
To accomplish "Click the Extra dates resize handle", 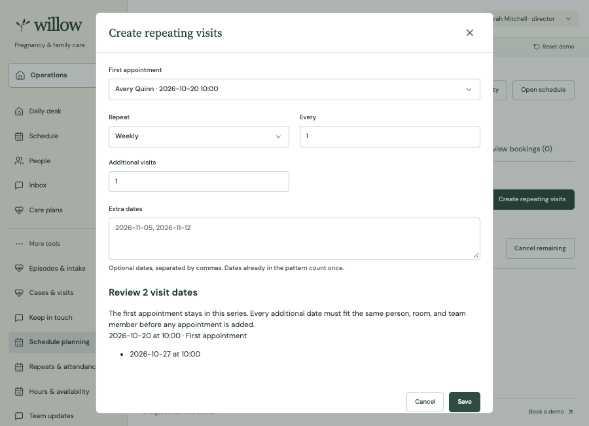I will click(476, 255).
